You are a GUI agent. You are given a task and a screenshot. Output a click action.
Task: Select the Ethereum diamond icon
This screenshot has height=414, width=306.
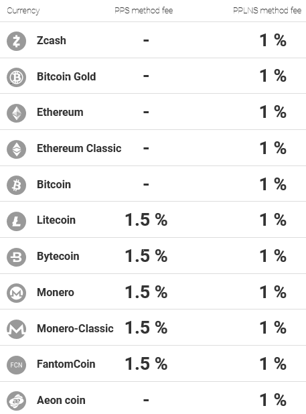[x=16, y=113]
